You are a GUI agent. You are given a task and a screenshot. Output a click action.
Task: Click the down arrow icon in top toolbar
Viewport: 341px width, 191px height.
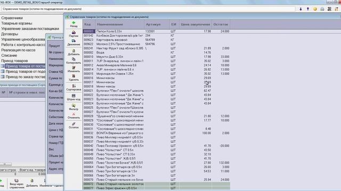(x=301, y=9)
